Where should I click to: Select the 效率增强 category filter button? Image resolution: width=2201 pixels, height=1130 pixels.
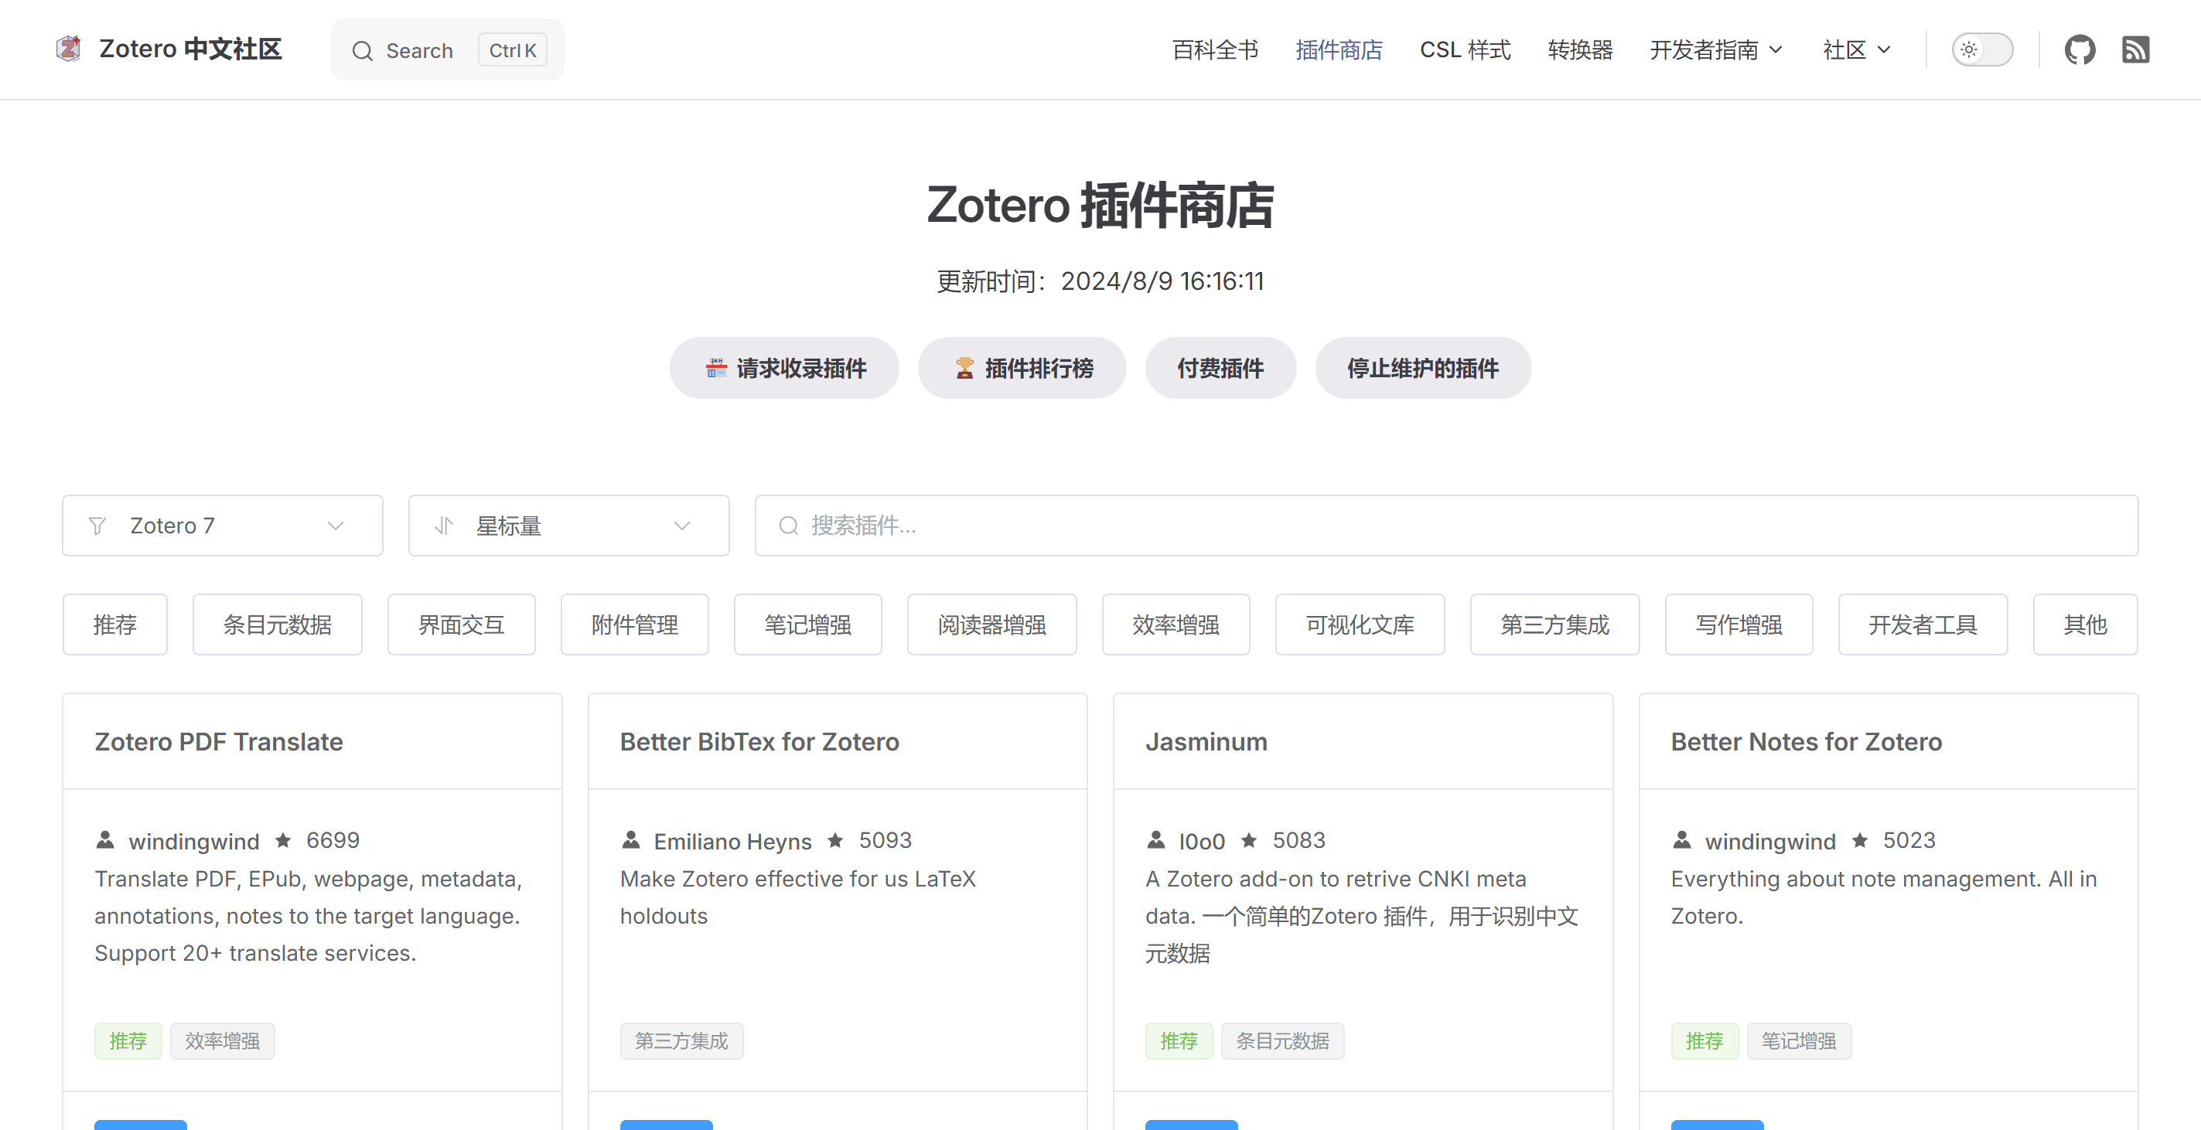(x=1176, y=625)
